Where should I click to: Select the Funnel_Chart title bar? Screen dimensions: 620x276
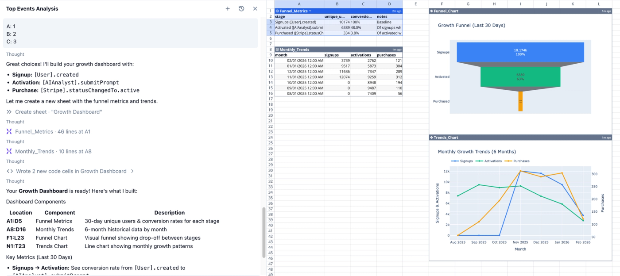[x=520, y=11]
